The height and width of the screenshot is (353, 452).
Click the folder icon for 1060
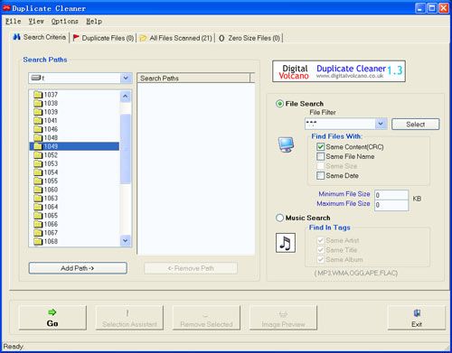pos(38,190)
